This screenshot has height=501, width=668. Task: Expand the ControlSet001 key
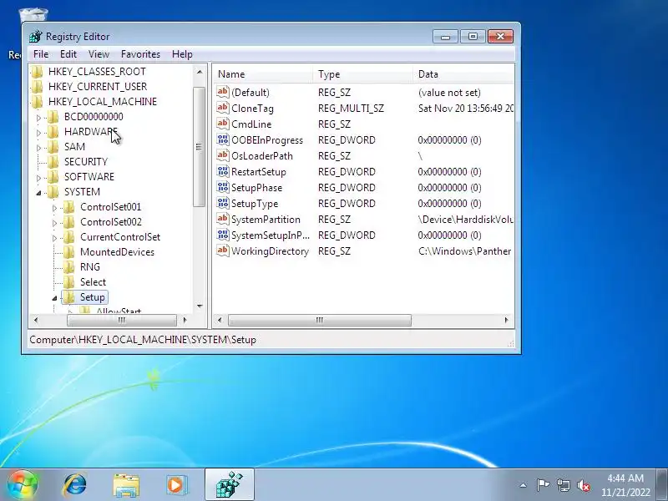click(54, 208)
